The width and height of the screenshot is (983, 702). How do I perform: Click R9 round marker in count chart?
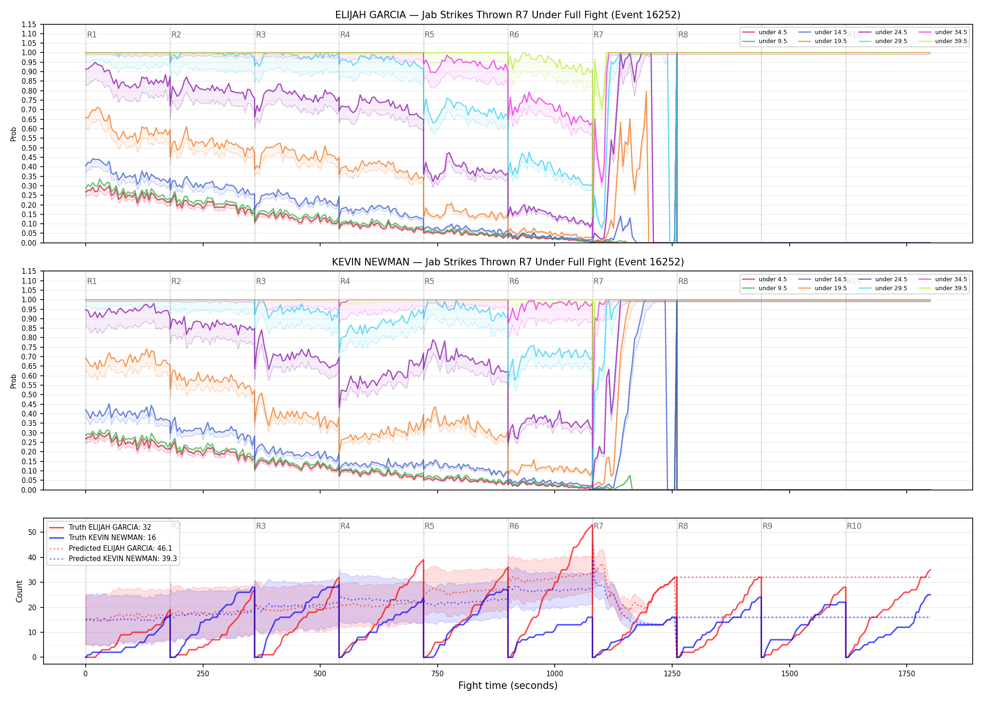click(x=767, y=526)
